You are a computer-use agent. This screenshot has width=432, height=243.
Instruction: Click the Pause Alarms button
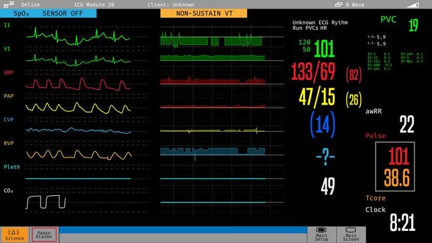point(44,235)
